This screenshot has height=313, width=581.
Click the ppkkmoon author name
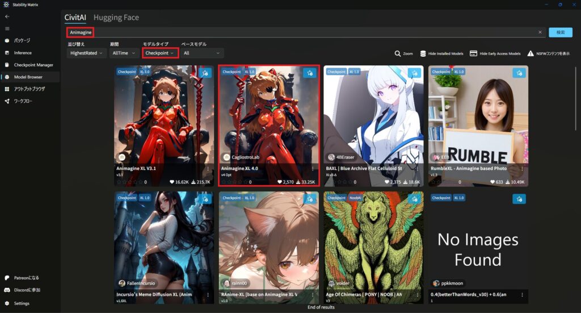452,283
